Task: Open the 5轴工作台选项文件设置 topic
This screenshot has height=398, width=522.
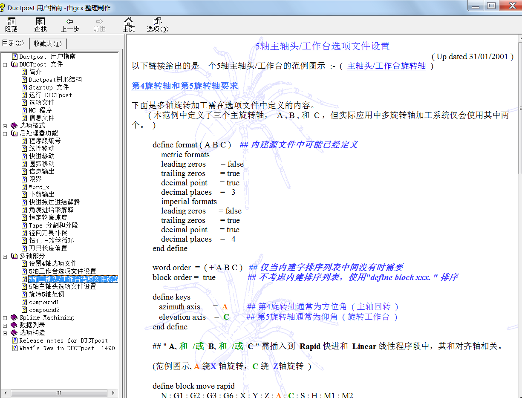Action: point(63,271)
